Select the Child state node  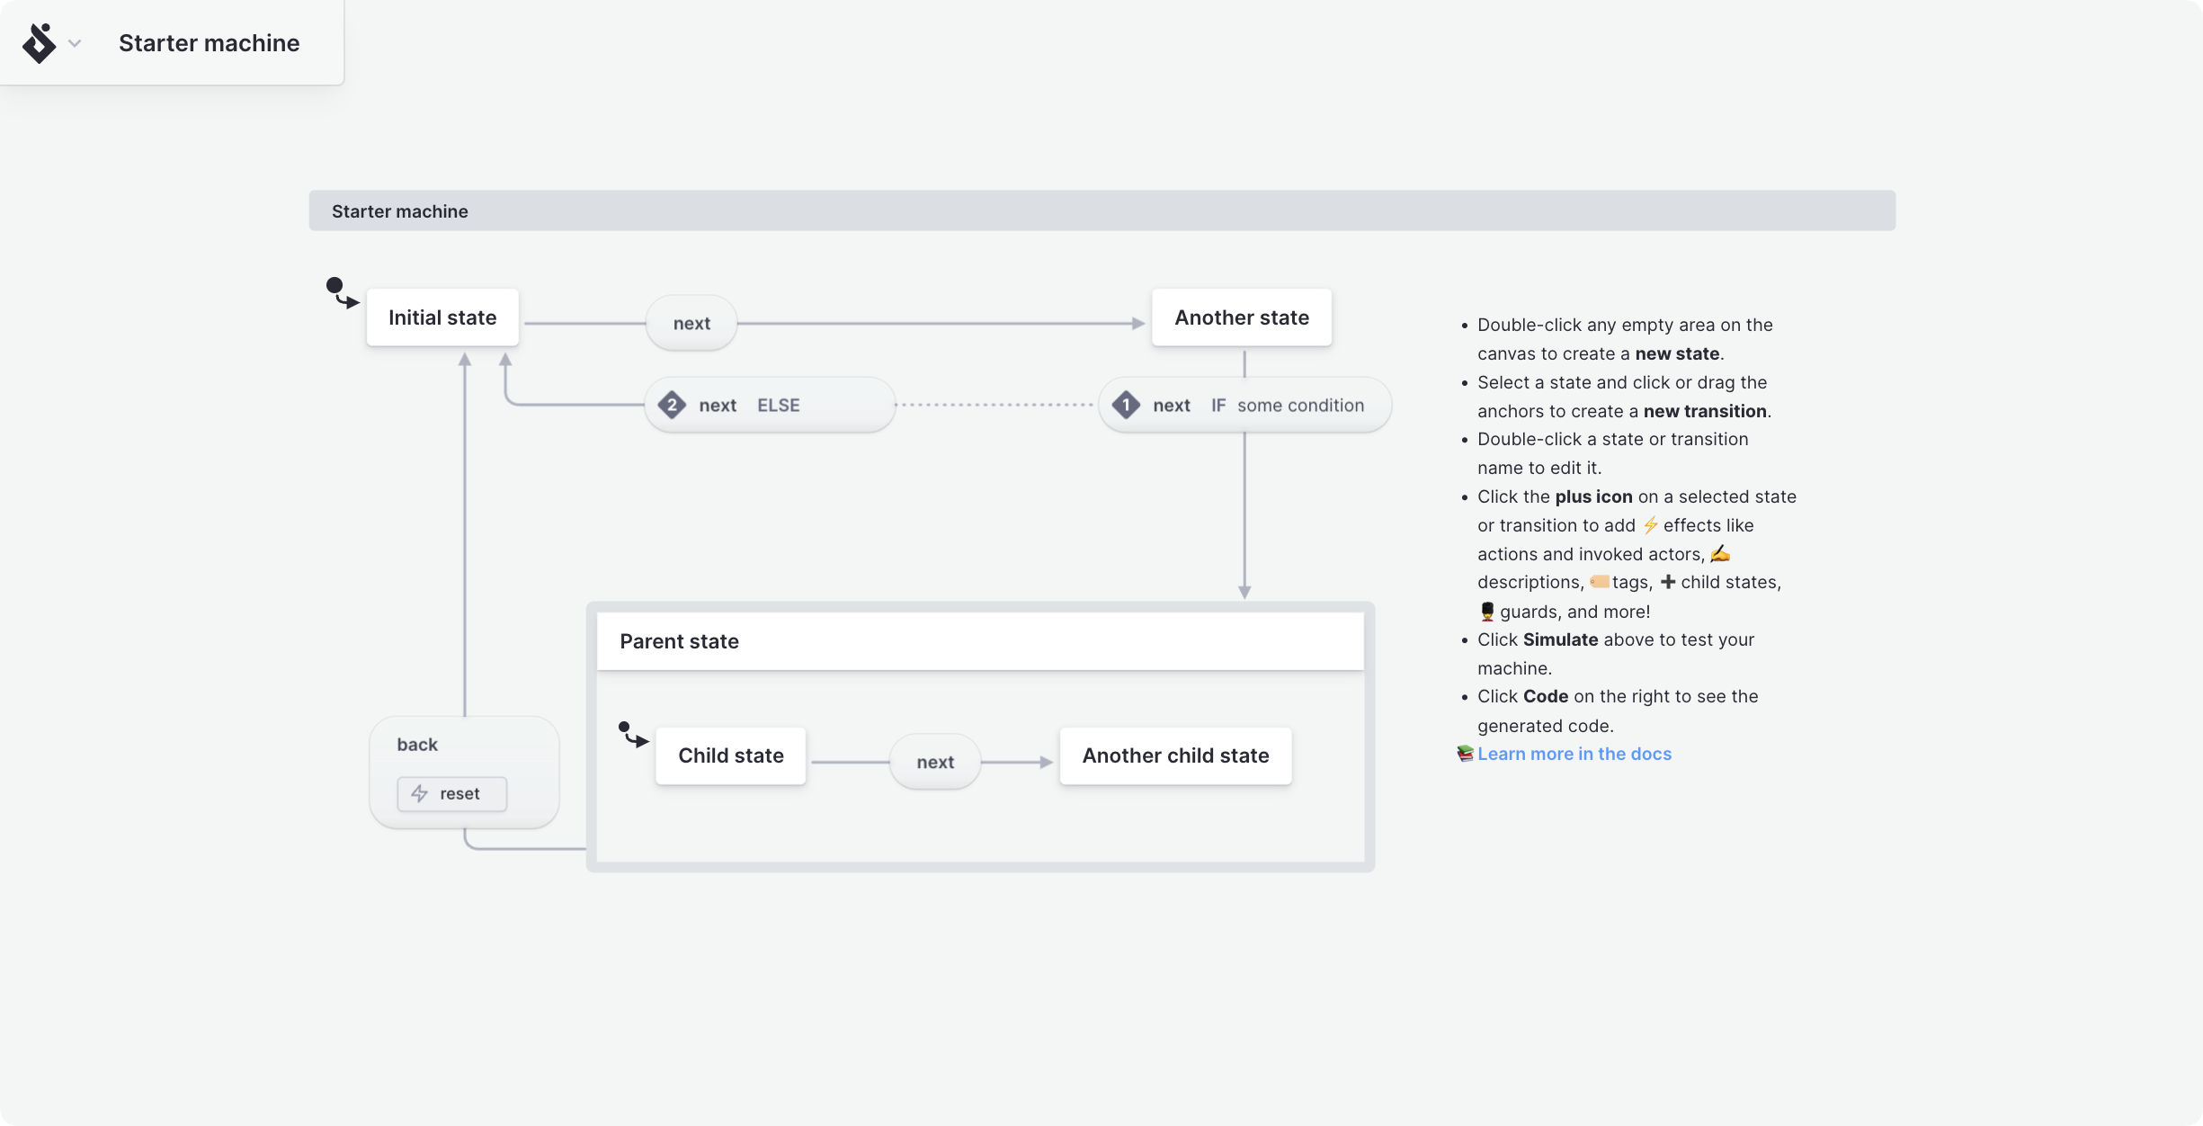pyautogui.click(x=730, y=756)
